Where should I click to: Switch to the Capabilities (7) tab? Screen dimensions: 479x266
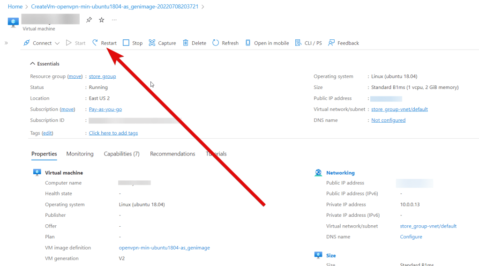(121, 154)
